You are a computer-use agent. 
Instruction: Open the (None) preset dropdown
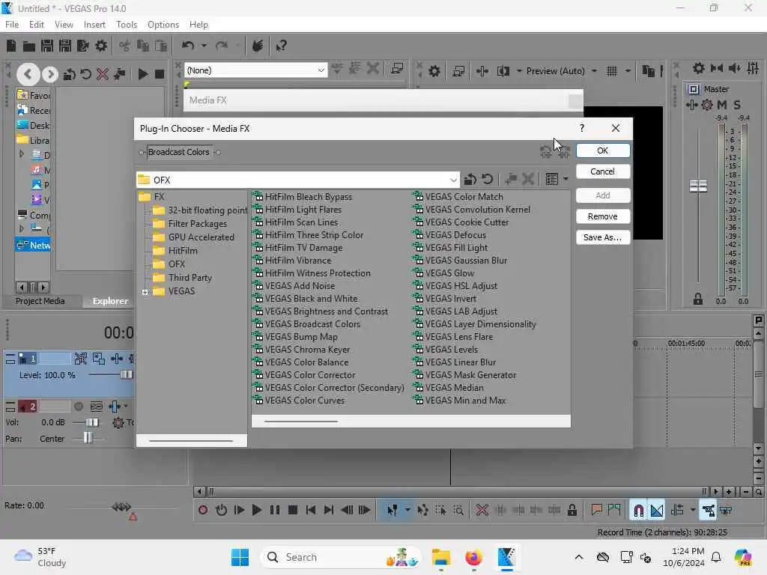pyautogui.click(x=321, y=70)
